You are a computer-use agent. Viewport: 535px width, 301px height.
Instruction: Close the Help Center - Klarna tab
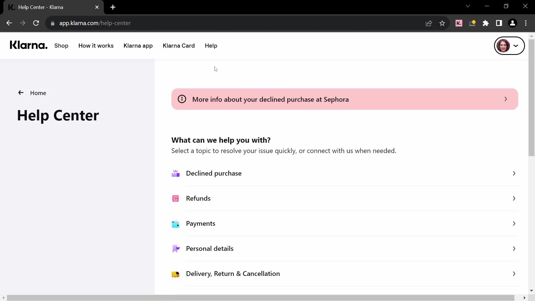tap(97, 7)
